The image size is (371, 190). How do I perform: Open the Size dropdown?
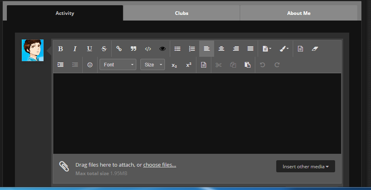[152, 64]
